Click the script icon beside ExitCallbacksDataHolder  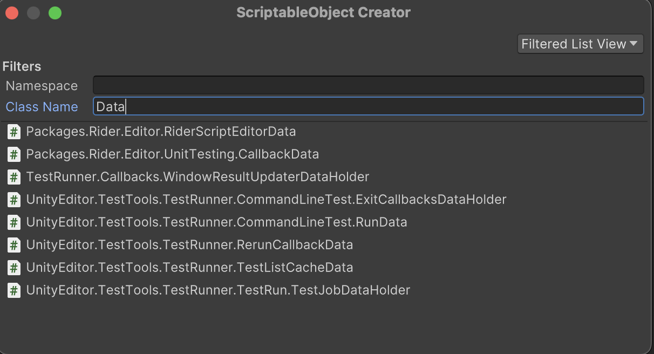coord(14,200)
